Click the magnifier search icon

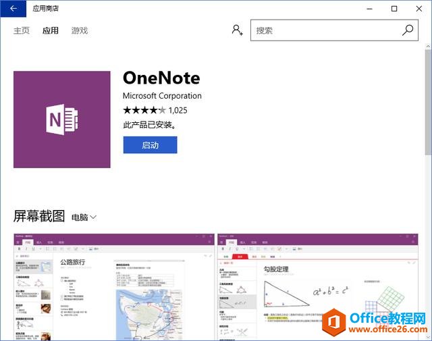408,30
